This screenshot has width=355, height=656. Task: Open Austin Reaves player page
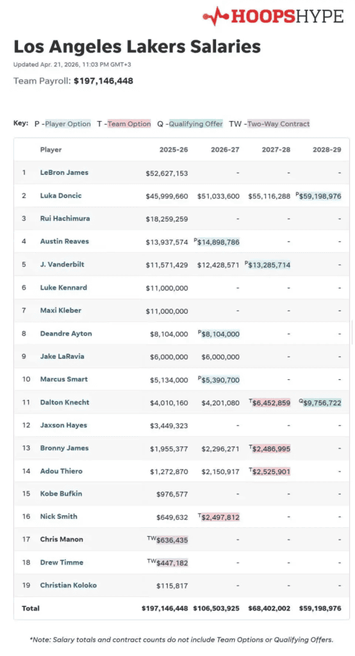(x=65, y=242)
